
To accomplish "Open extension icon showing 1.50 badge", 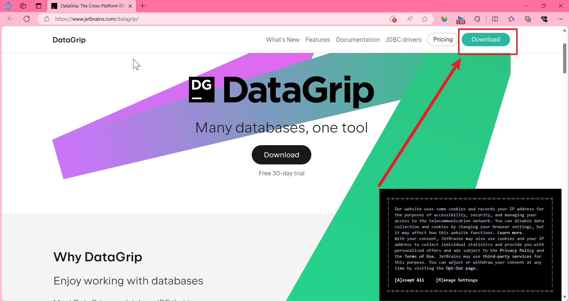I will [x=460, y=20].
